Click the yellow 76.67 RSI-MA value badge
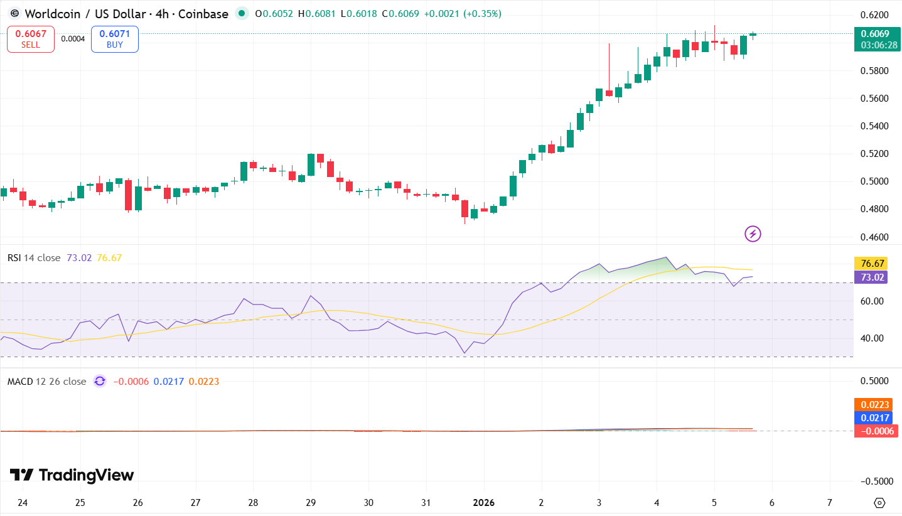Image resolution: width=902 pixels, height=516 pixels. (869, 262)
